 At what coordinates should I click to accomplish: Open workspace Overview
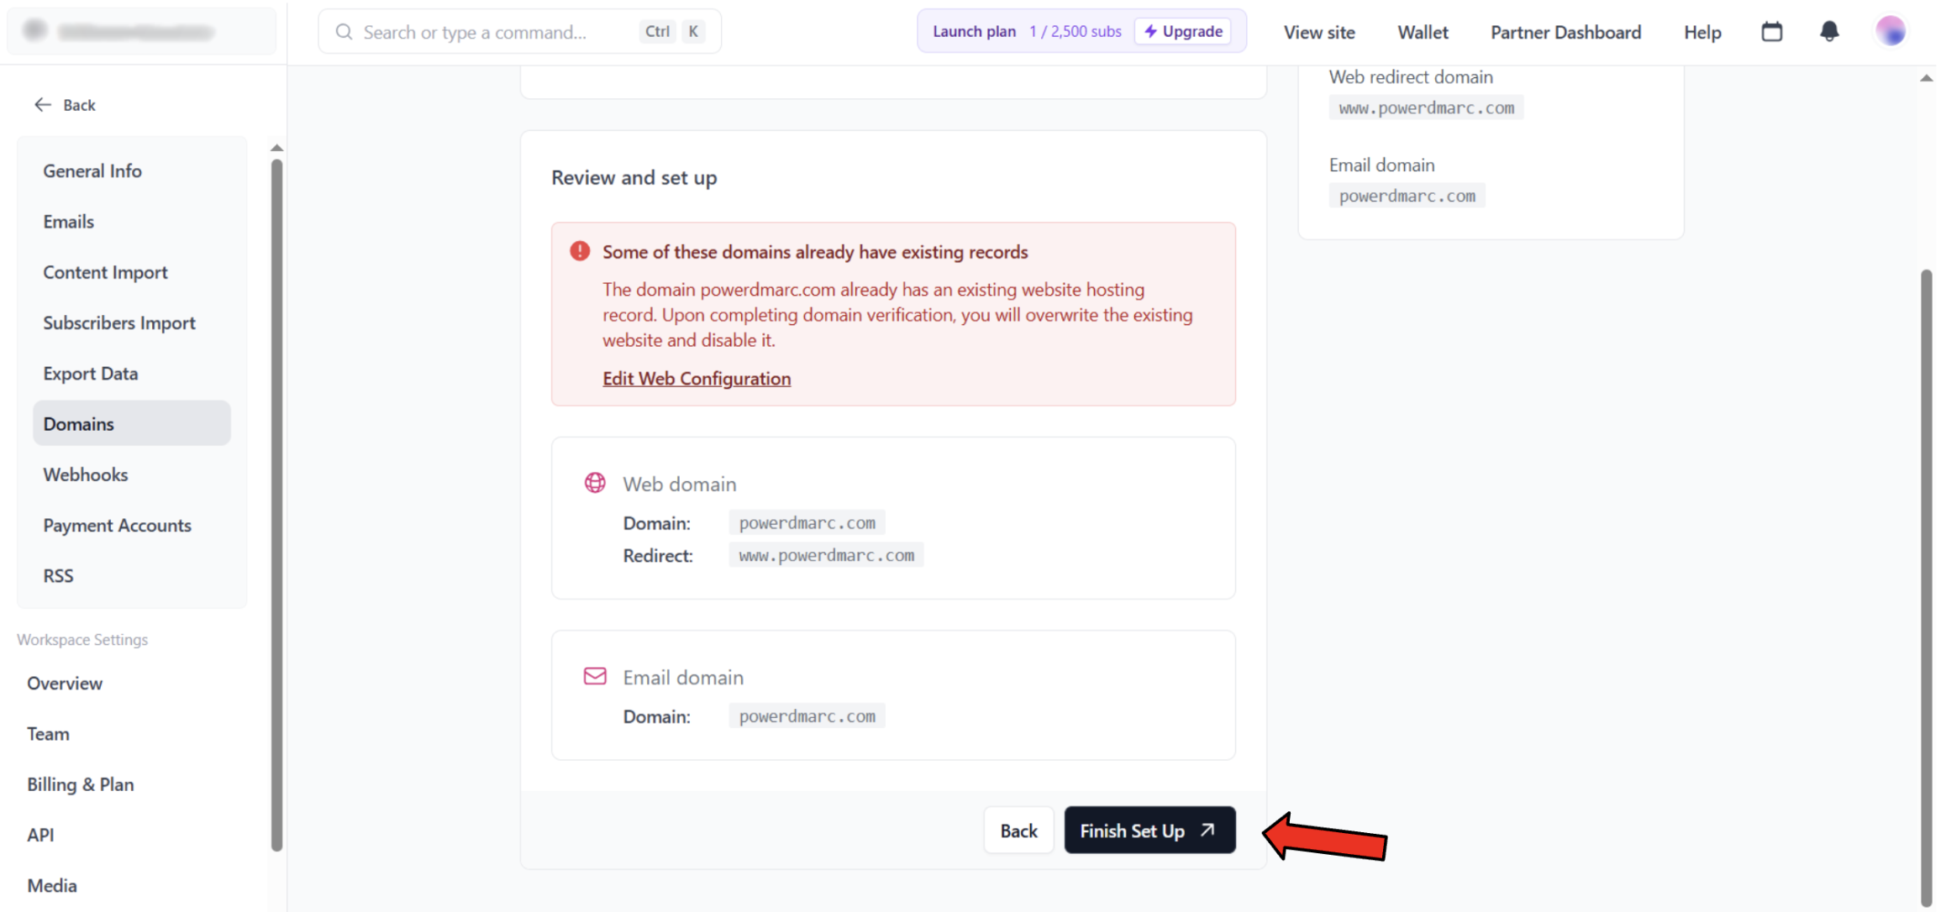pos(65,683)
